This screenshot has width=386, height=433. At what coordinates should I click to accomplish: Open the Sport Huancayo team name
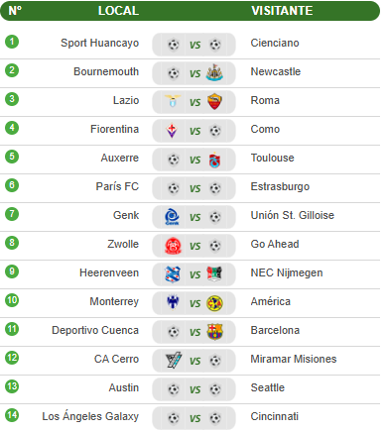(x=99, y=43)
